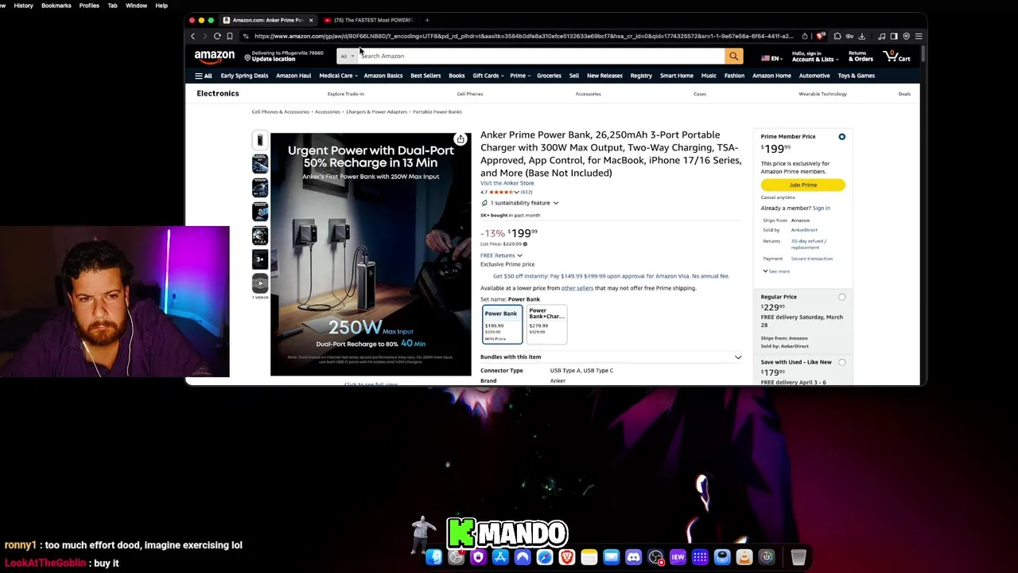Open VLC media player from the Dock
The width and height of the screenshot is (1018, 573).
(744, 557)
